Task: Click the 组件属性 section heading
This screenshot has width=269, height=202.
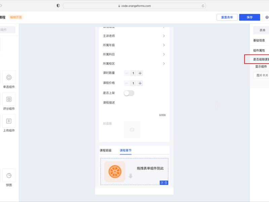Action: (x=259, y=50)
